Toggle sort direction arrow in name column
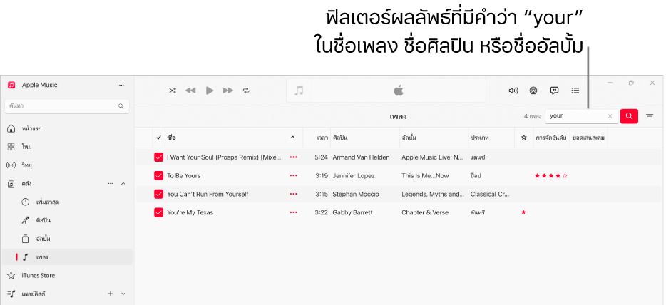This screenshot has height=305, width=666. tap(292, 138)
